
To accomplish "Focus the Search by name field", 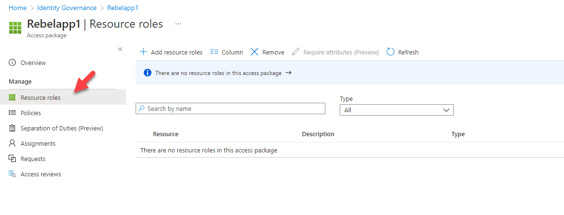I will (230, 108).
